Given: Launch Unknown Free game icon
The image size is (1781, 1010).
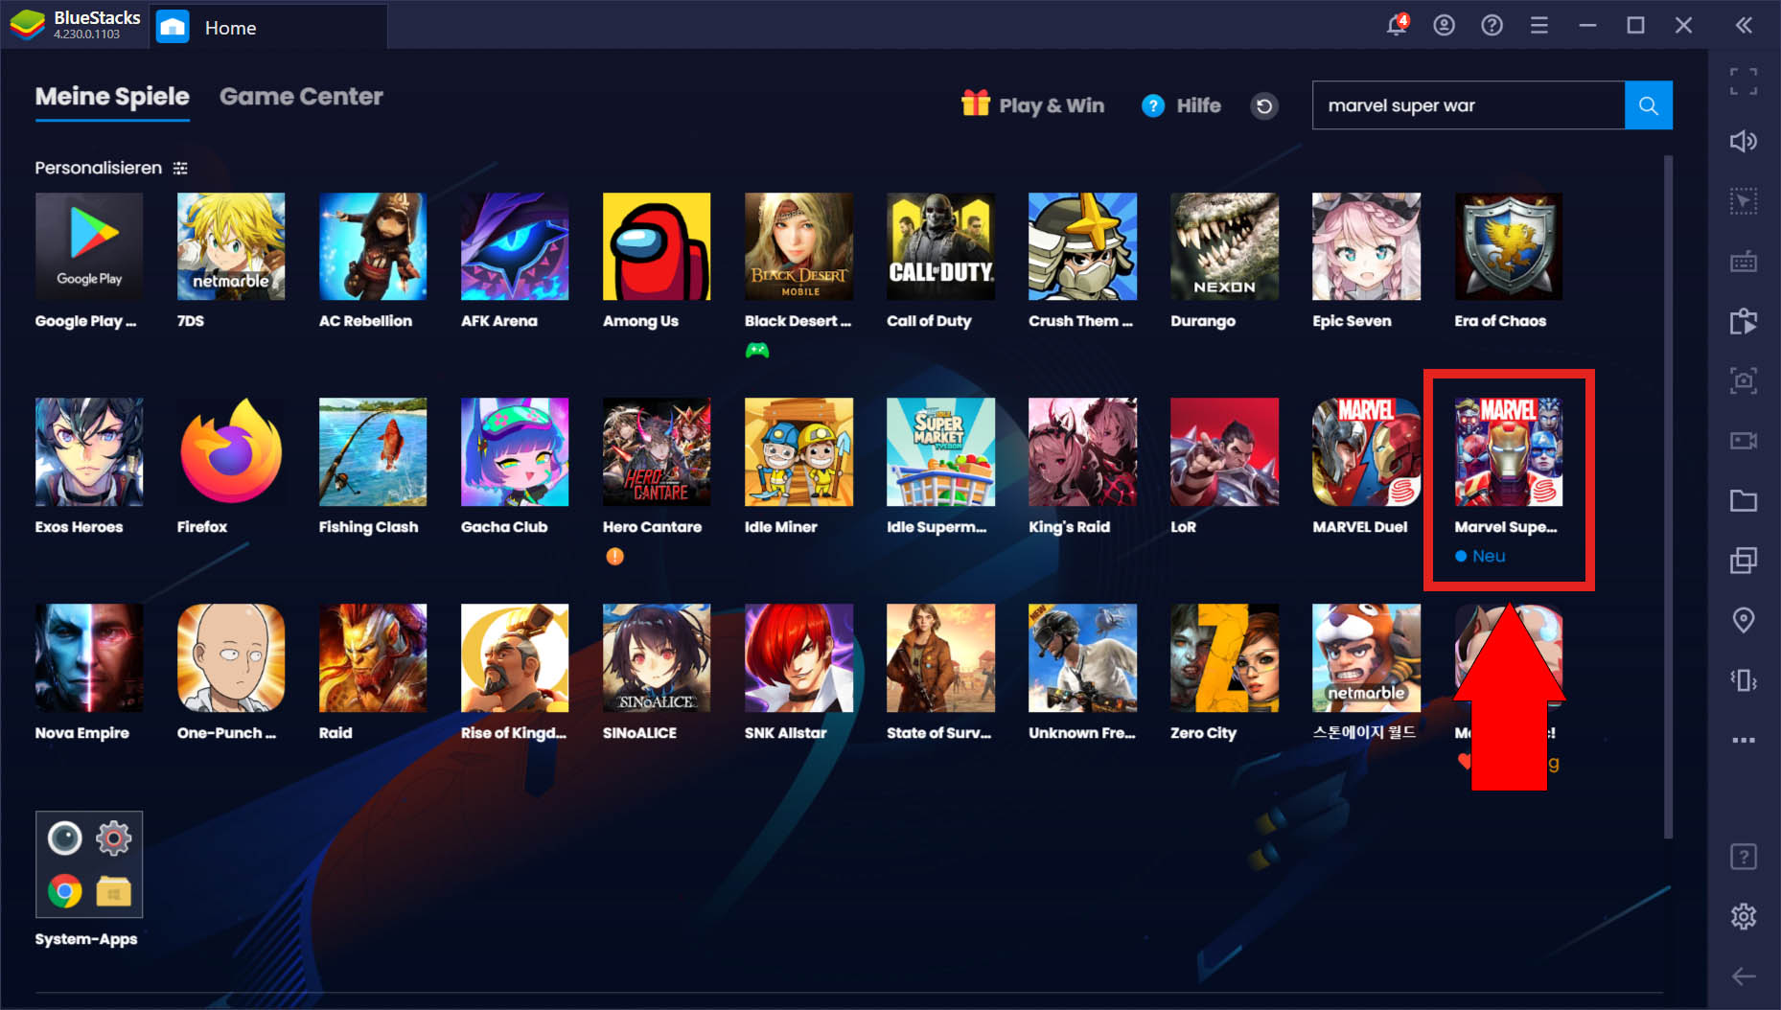Looking at the screenshot, I should [x=1082, y=657].
